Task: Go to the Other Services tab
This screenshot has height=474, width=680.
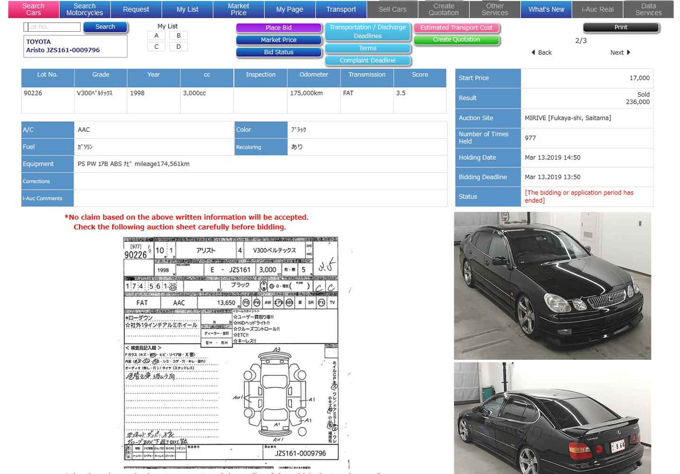Action: click(x=495, y=9)
